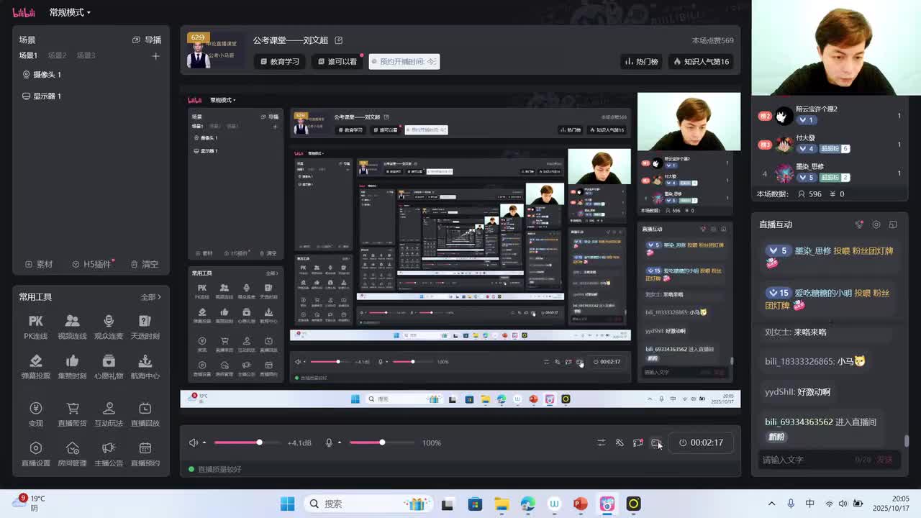Open the 直播预约 scheduling tool
The width and height of the screenshot is (921, 518).
[x=145, y=454]
